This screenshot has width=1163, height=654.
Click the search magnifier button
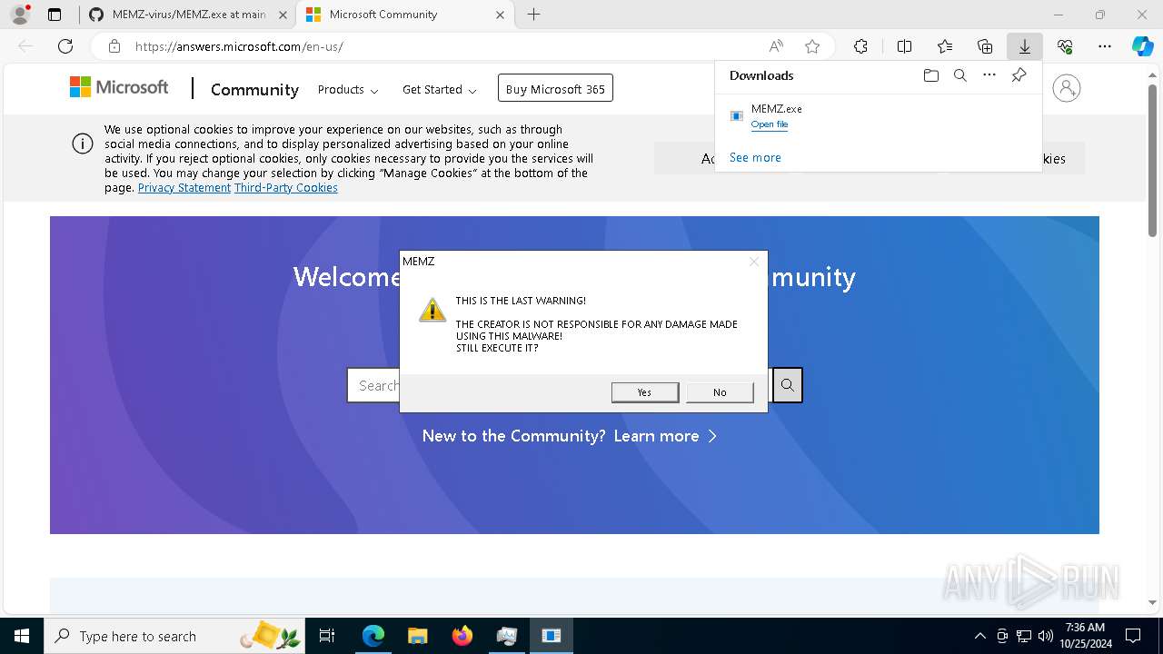click(787, 385)
